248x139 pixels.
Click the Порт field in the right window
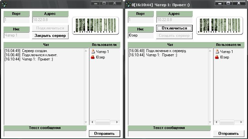pyautogui.click(x=141, y=20)
